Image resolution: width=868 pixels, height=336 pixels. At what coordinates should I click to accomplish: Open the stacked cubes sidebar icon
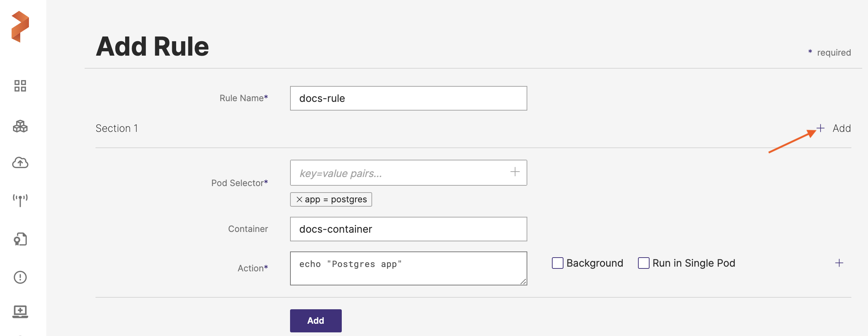(20, 126)
